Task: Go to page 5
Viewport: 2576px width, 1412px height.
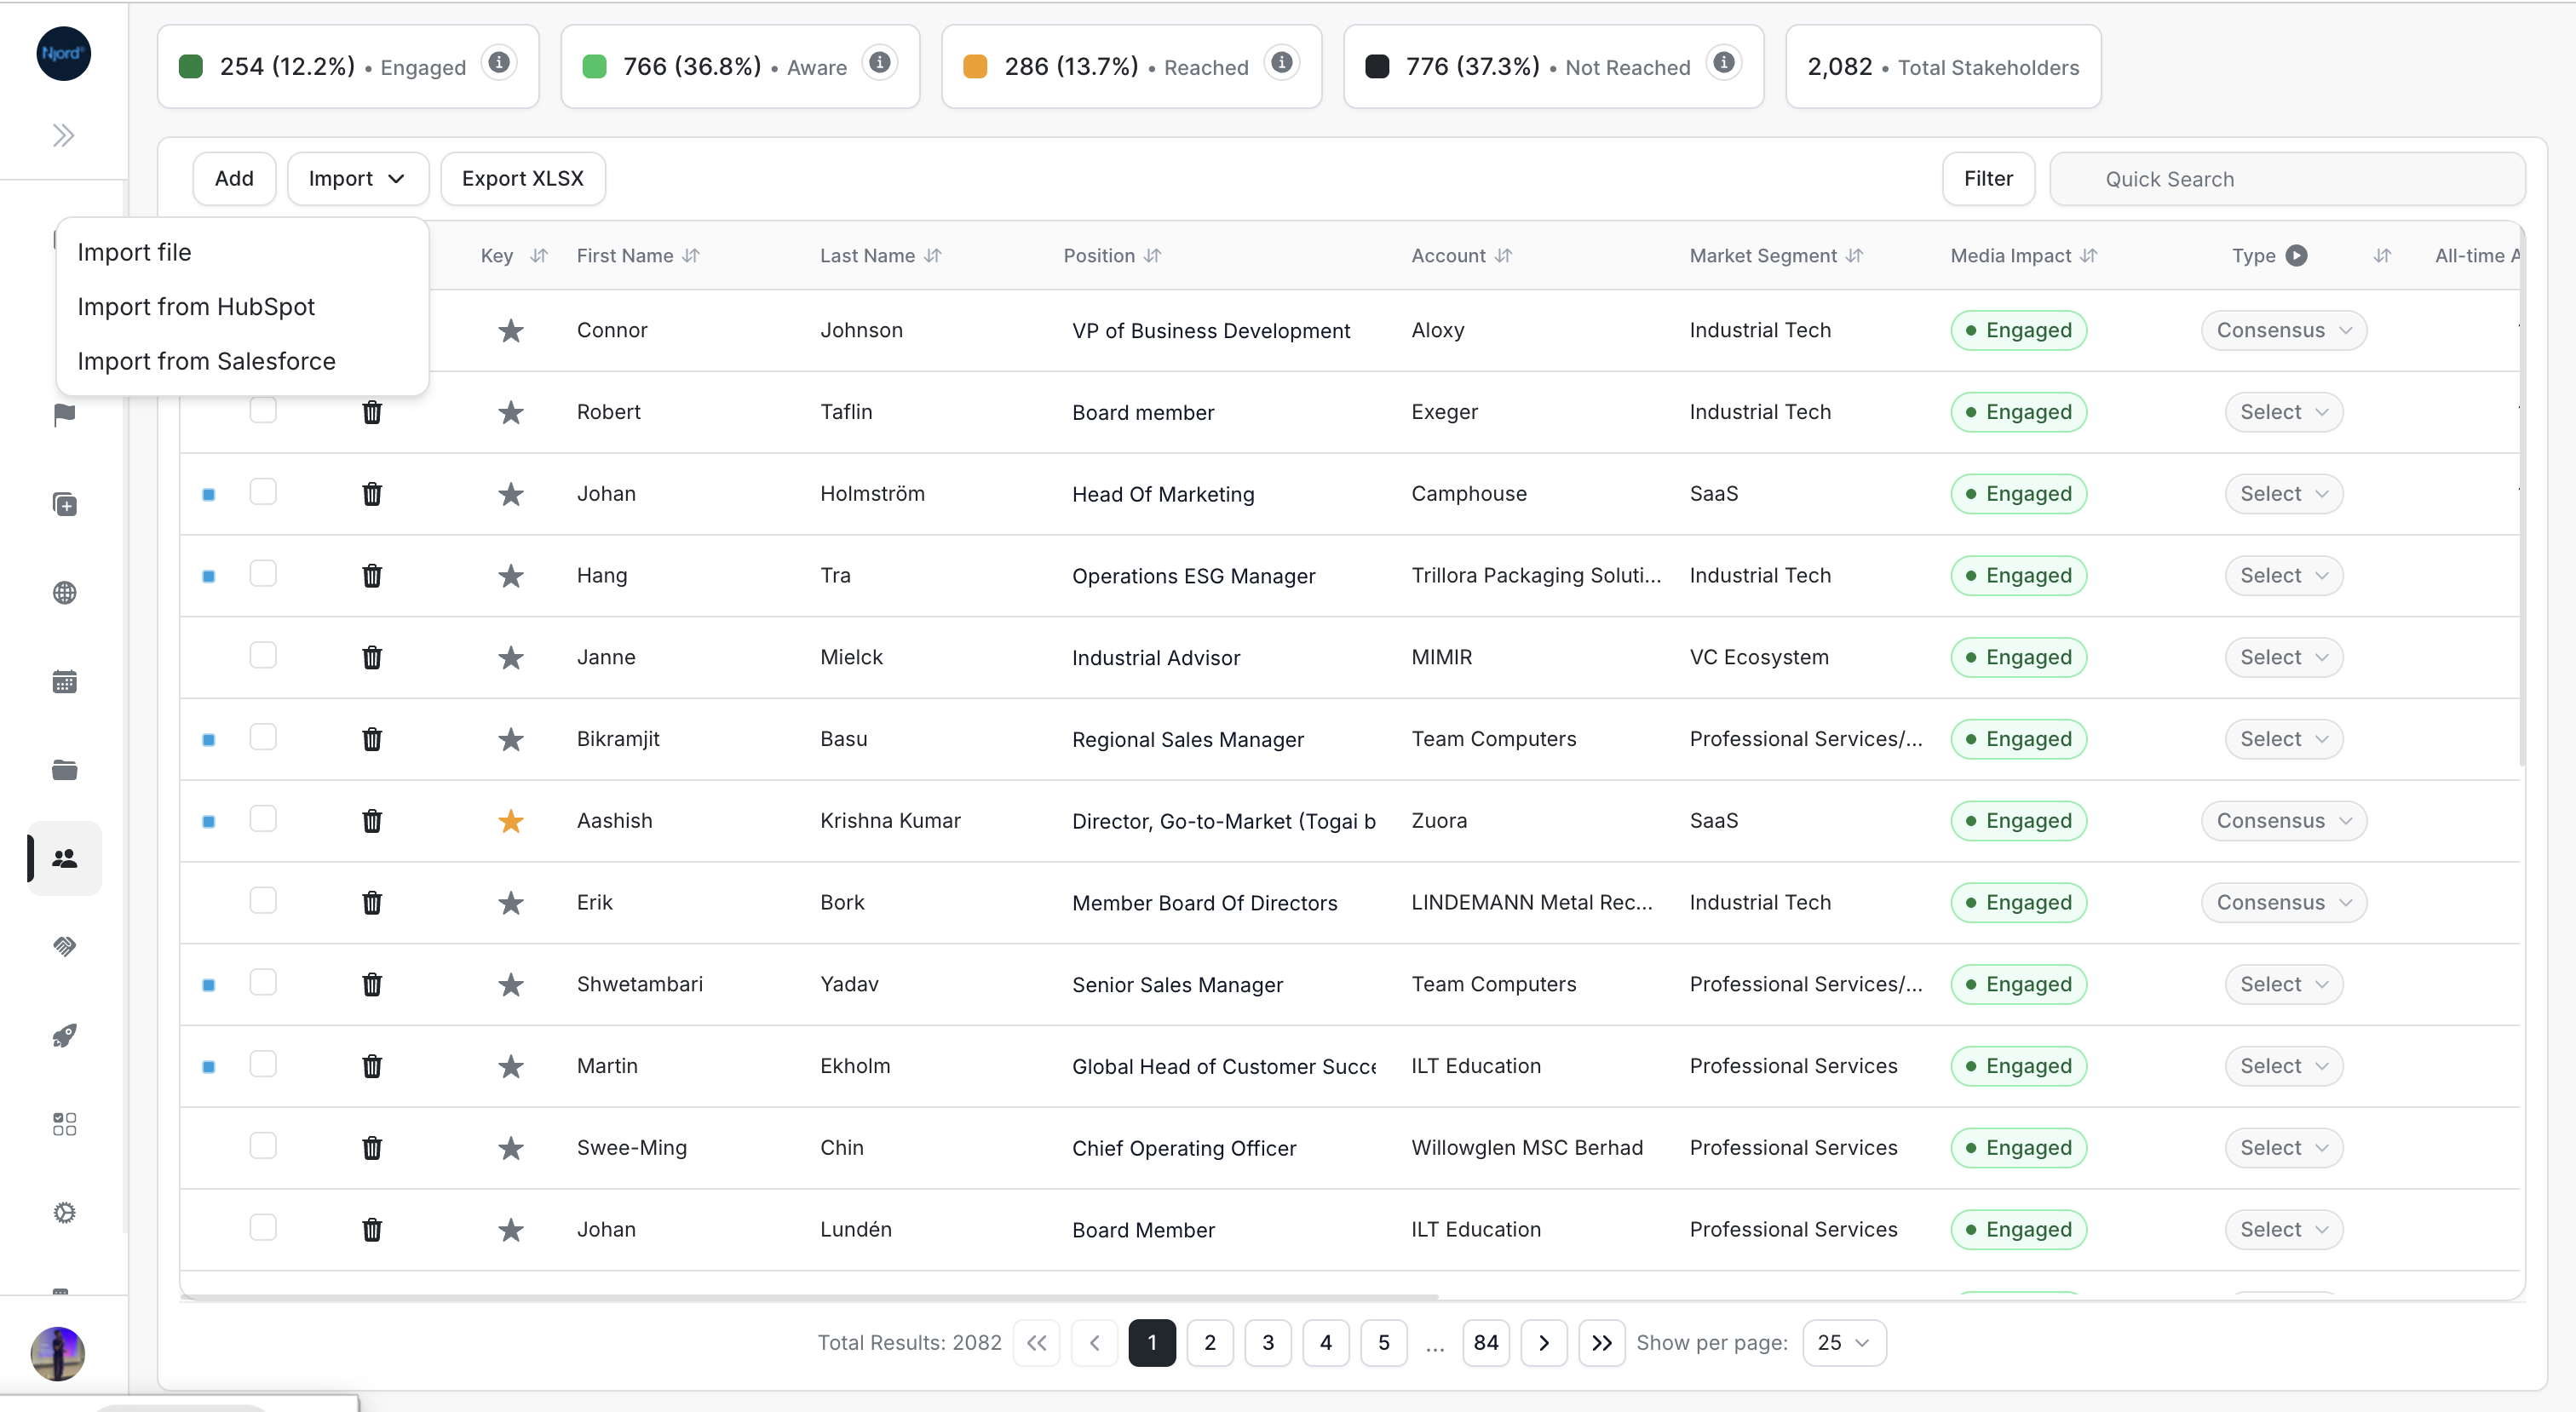Action: [1384, 1343]
